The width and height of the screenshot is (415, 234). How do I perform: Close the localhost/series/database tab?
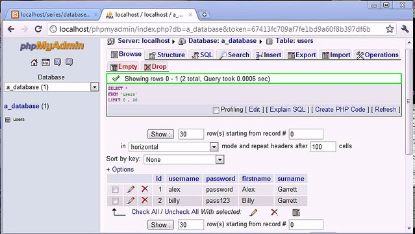(96, 15)
